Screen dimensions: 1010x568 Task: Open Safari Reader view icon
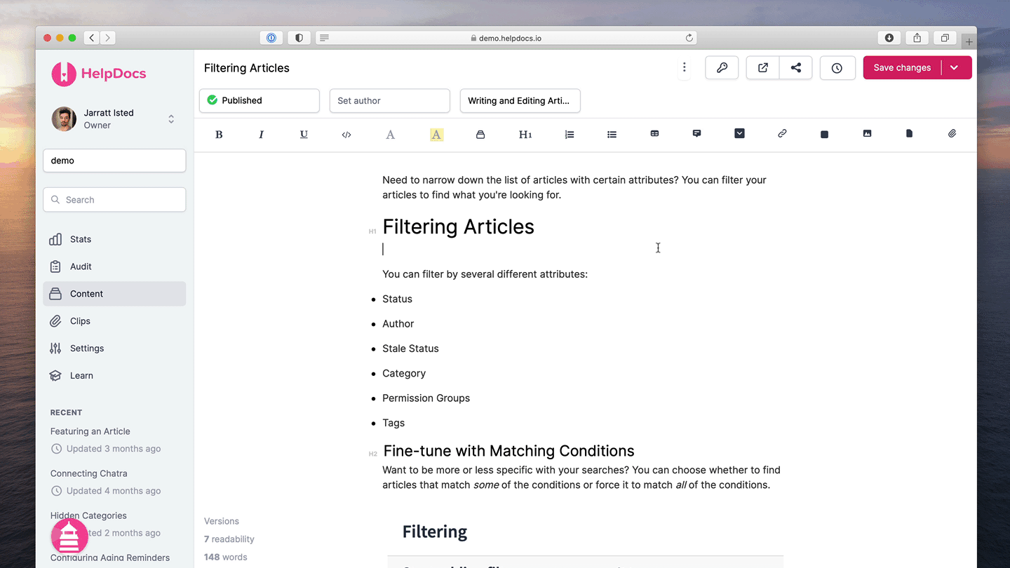pos(324,38)
